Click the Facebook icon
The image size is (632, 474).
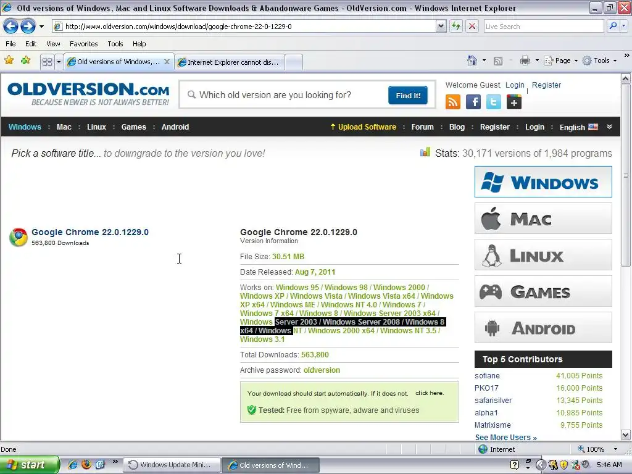pyautogui.click(x=473, y=102)
